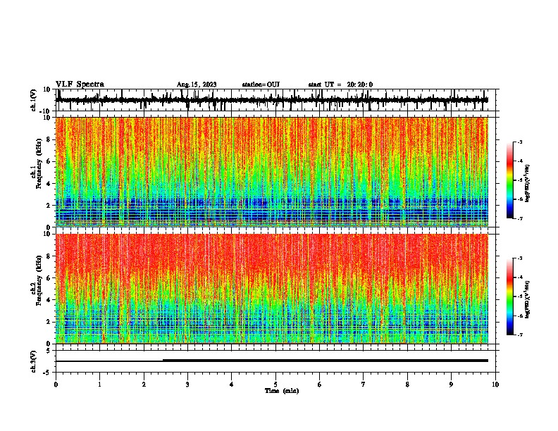558x431 pixels.
Task: Click the ch.2 "Frequency (kHz)" axis label
Action: 39,280
